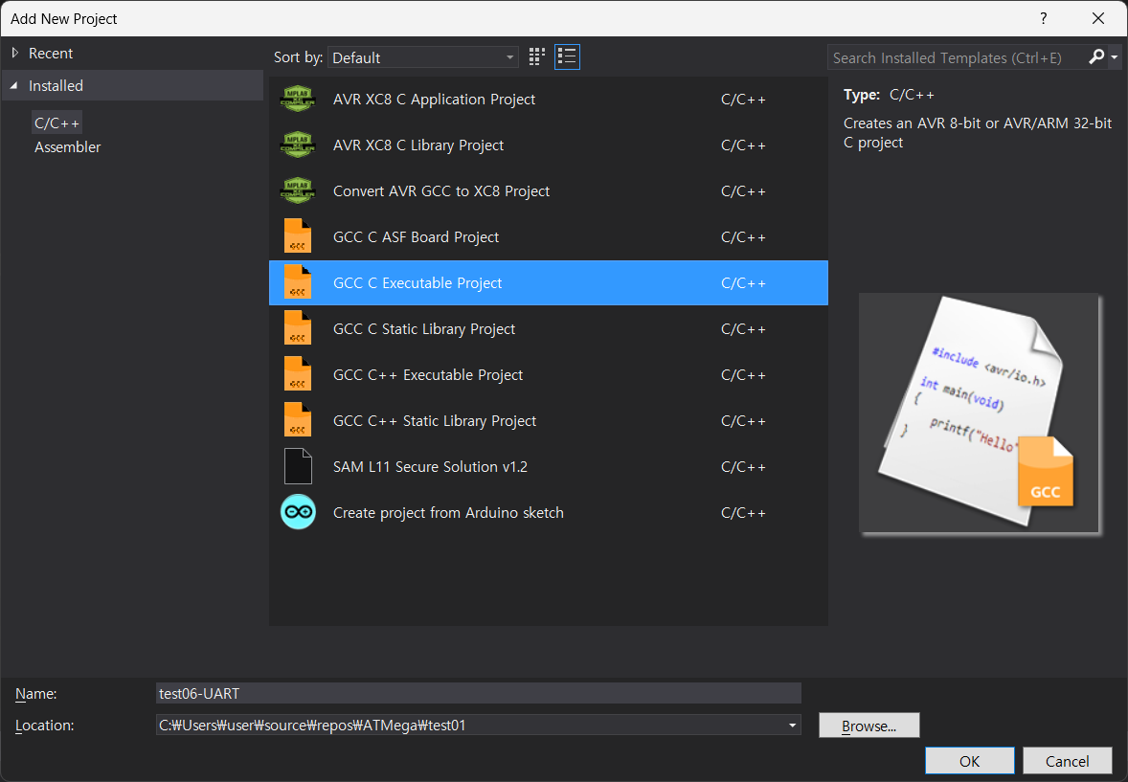Click the Cancel button
The image size is (1128, 782).
[1067, 761]
